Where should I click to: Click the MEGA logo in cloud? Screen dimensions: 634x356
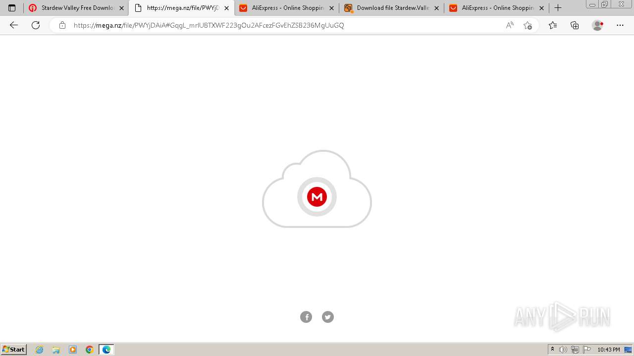(317, 197)
